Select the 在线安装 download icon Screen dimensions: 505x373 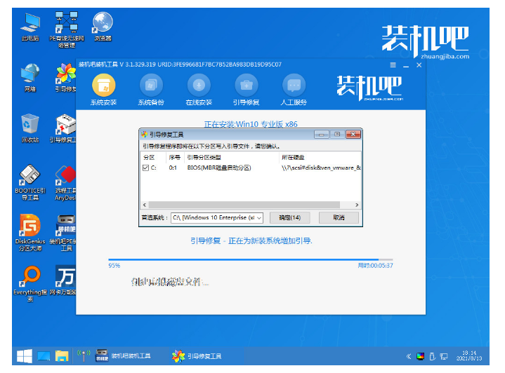point(199,86)
